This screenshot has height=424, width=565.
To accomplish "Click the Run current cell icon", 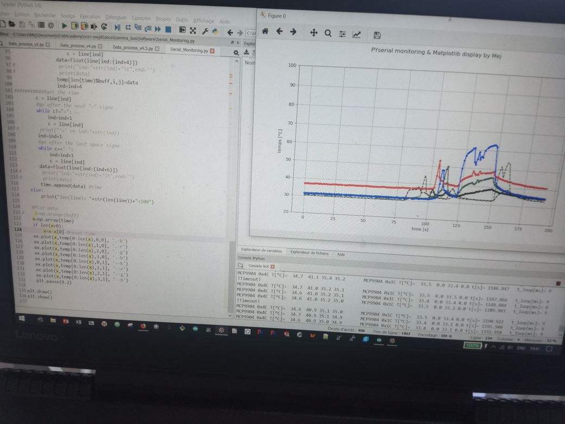I will [x=74, y=26].
